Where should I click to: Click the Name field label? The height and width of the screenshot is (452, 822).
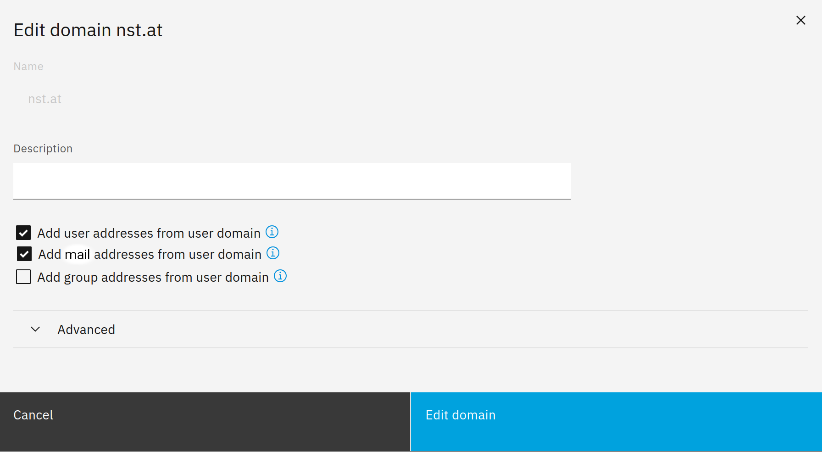coord(28,67)
